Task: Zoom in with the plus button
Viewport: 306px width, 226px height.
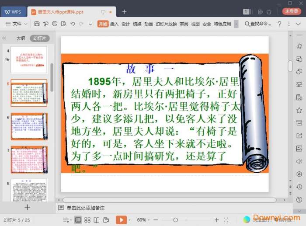Action: pos(217,220)
